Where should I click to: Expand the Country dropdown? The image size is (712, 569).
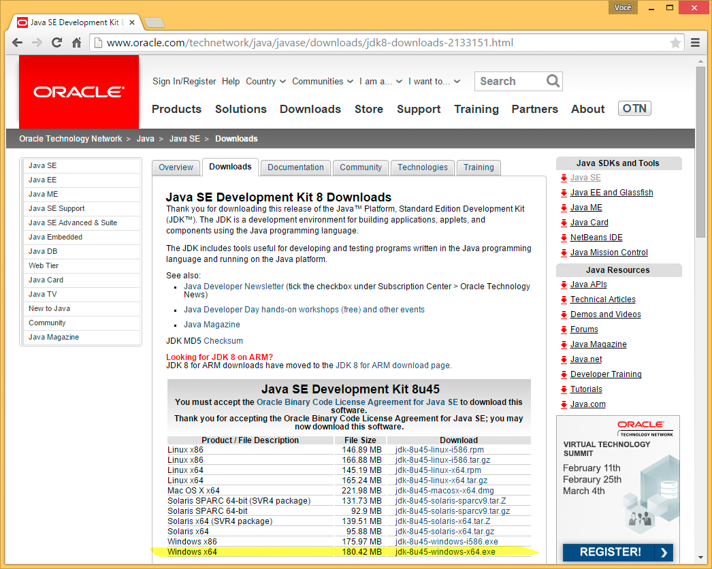[265, 81]
